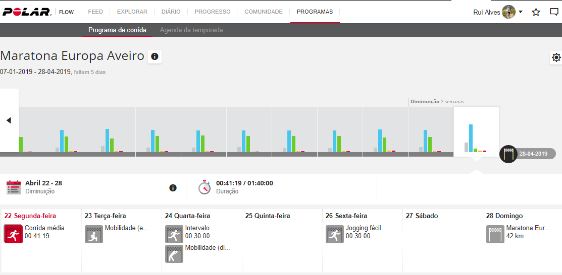This screenshot has width=562, height=275.
Task: Click the favorites star icon
Action: [x=536, y=12]
